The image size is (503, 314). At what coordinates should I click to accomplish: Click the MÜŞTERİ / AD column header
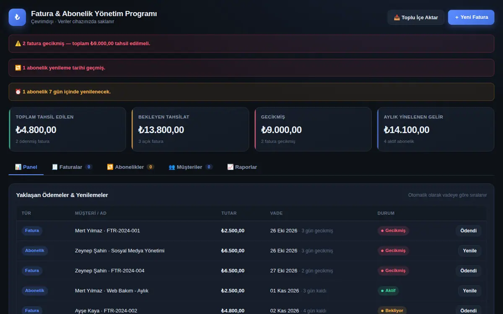pos(91,213)
